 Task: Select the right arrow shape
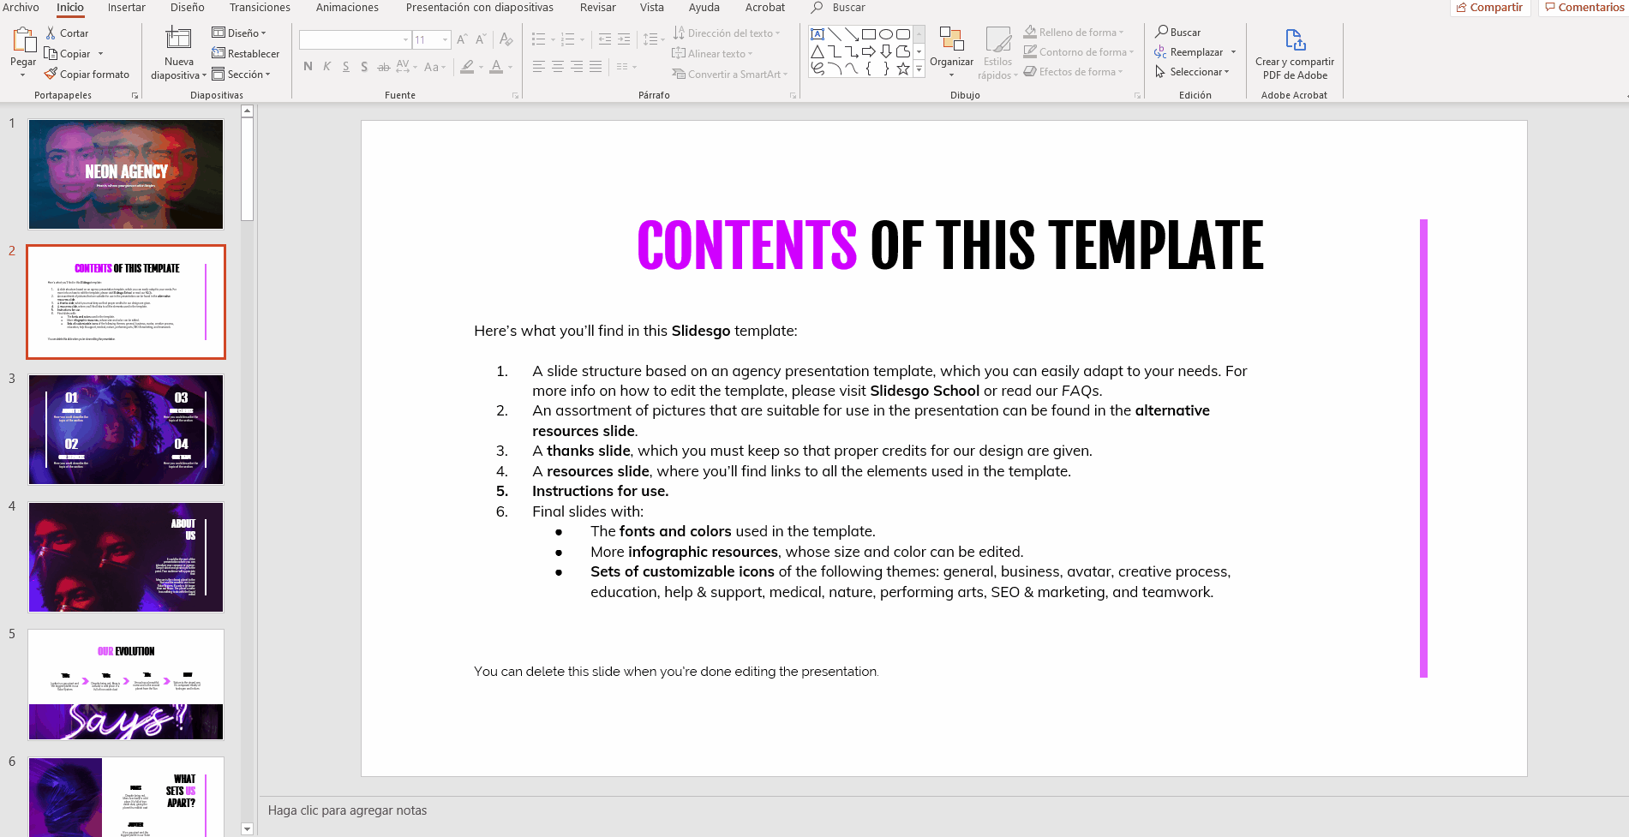869,51
